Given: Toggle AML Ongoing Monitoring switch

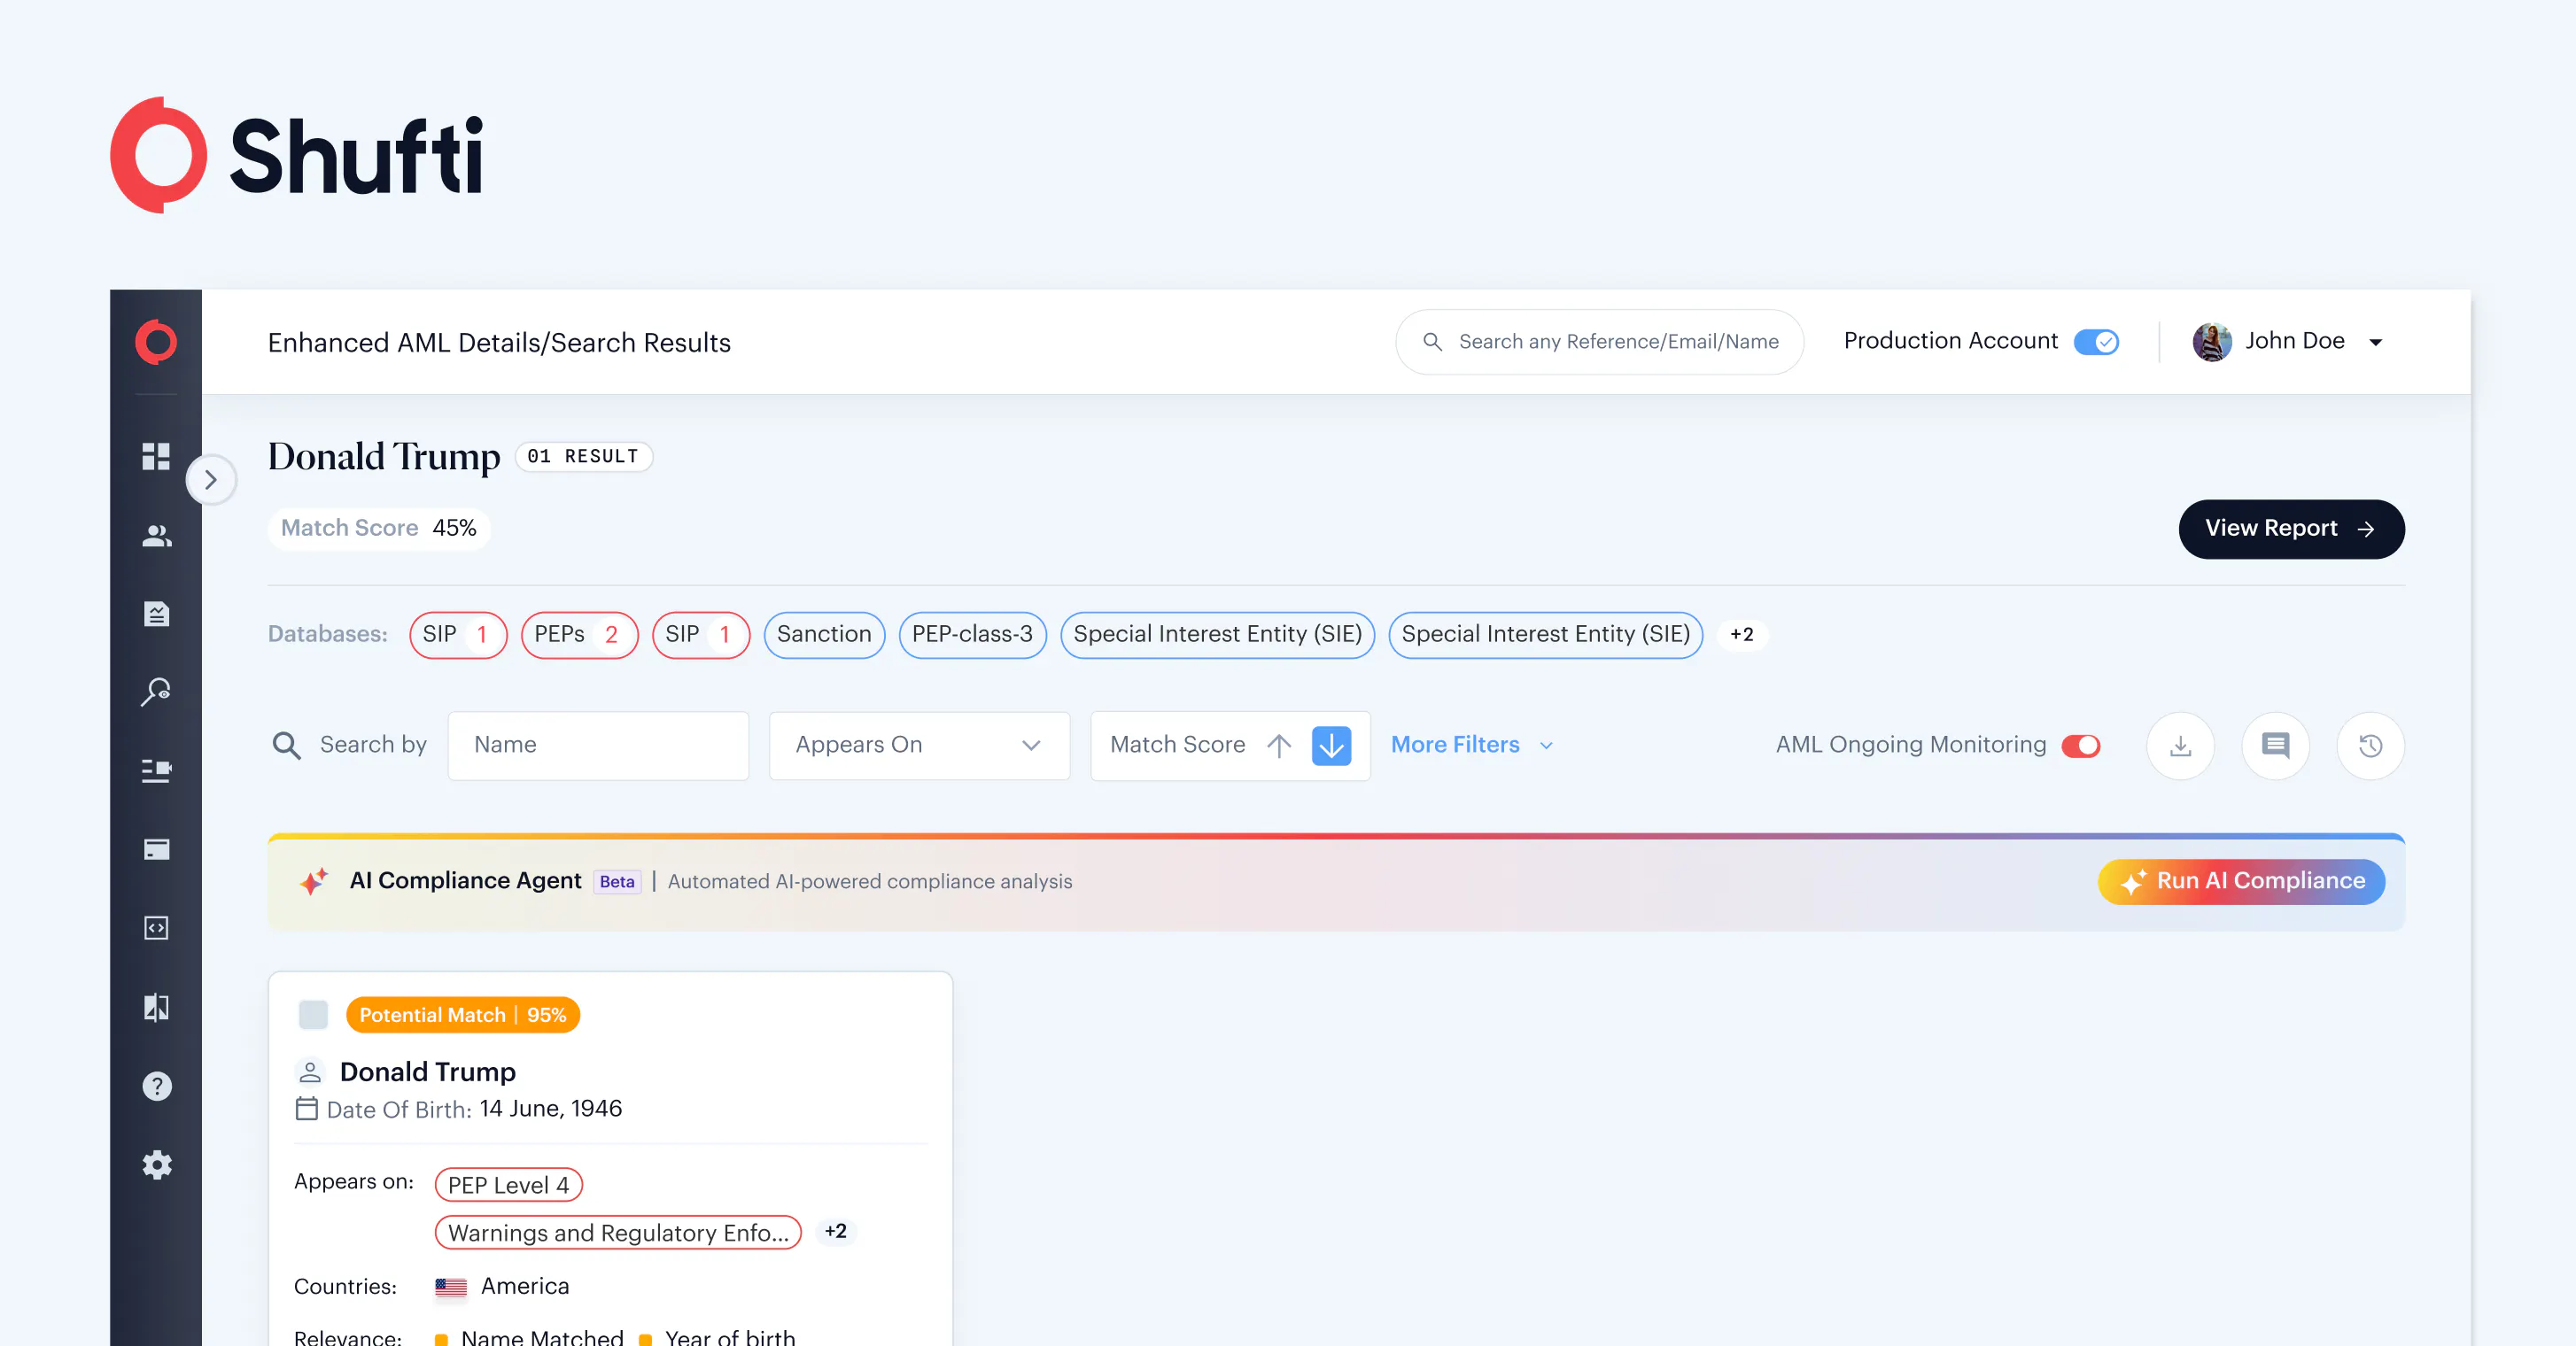Looking at the screenshot, I should [2081, 746].
